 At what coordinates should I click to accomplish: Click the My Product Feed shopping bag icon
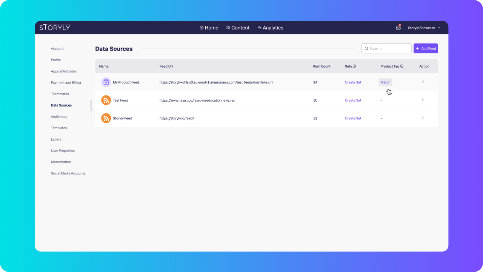pyautogui.click(x=106, y=82)
